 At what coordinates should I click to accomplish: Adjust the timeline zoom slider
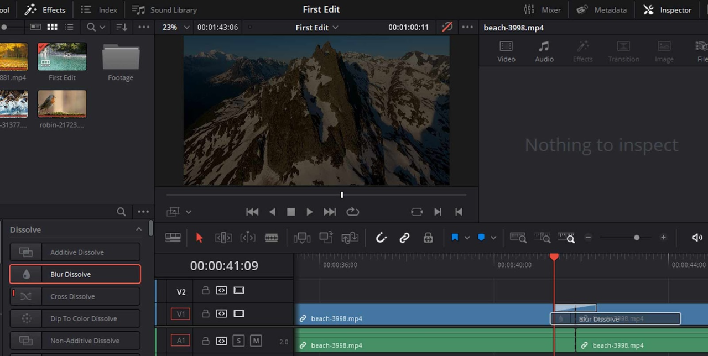(x=636, y=238)
